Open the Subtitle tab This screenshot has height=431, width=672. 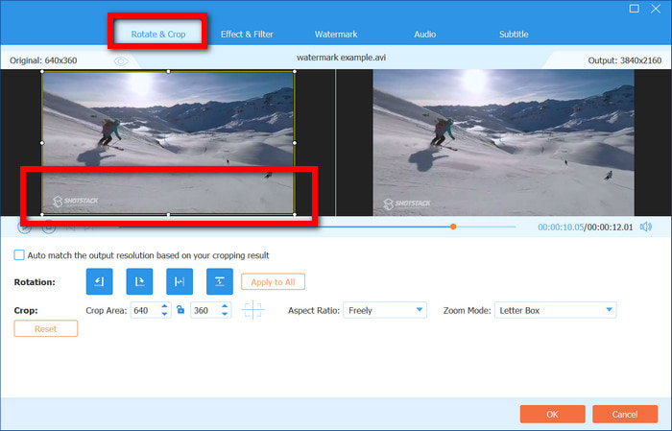tap(514, 35)
